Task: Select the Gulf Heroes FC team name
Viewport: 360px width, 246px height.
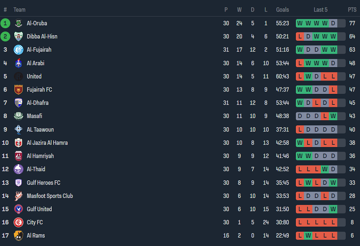Action: (x=43, y=183)
